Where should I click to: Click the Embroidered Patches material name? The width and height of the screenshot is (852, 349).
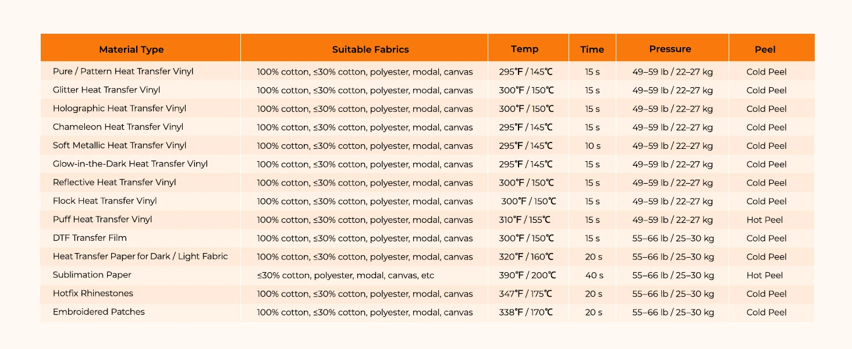(x=98, y=312)
